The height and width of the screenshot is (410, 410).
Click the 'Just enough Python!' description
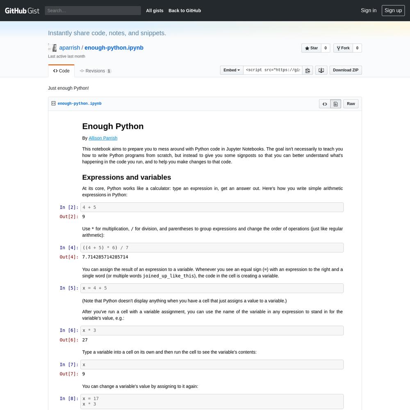[x=68, y=88]
